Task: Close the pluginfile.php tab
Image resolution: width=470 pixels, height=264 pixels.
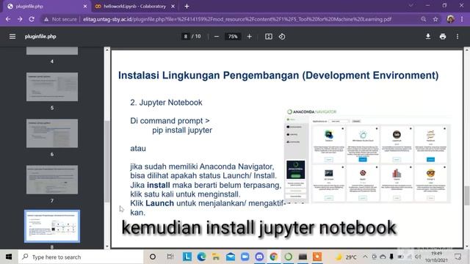Action: tap(85, 7)
